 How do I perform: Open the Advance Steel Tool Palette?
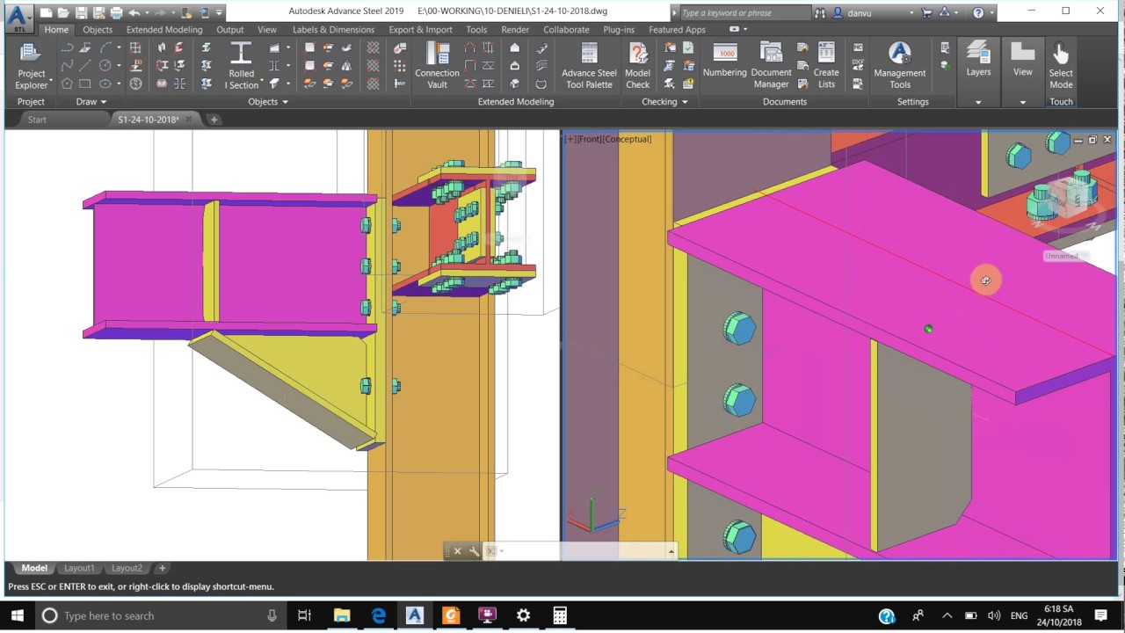tap(589, 66)
